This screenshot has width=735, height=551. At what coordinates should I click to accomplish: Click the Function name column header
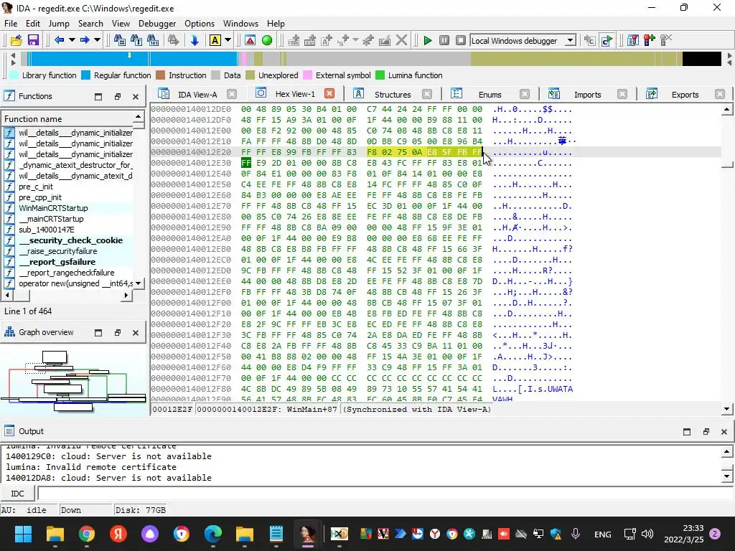pyautogui.click(x=68, y=118)
